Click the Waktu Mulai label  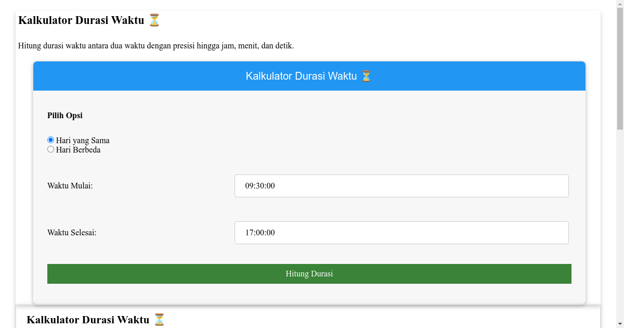[x=70, y=185]
